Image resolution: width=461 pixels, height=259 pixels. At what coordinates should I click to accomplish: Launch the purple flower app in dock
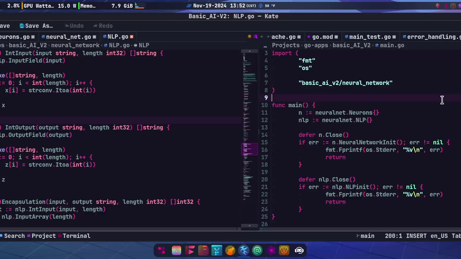271,250
